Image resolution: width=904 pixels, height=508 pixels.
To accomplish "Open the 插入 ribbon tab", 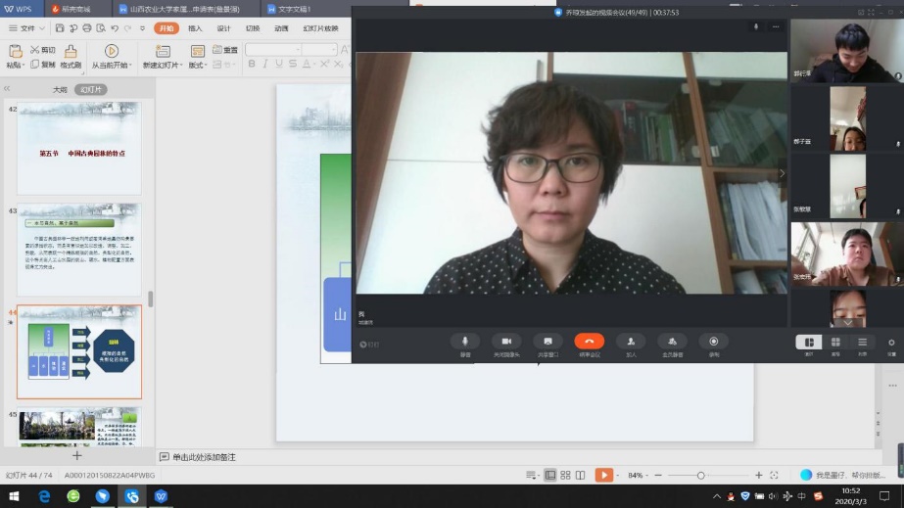I will [195, 28].
